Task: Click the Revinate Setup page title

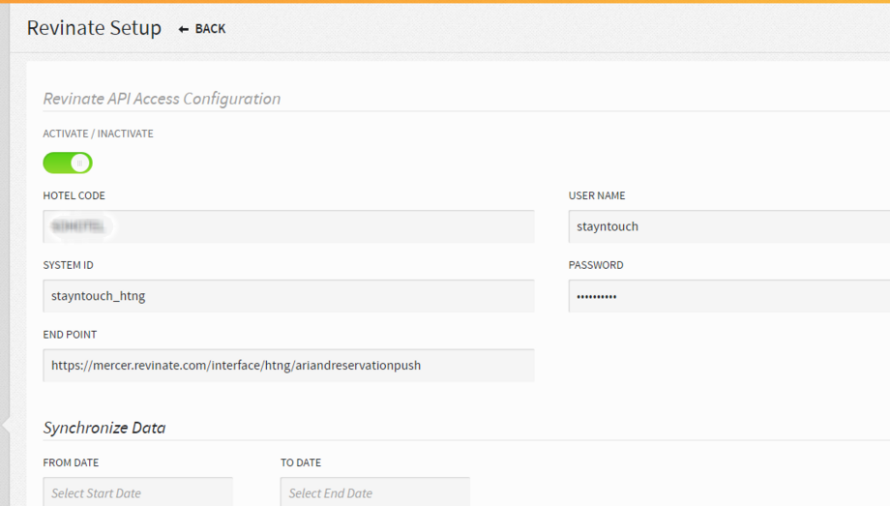Action: click(94, 28)
